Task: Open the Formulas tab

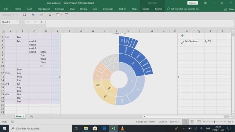Action: pyautogui.click(x=59, y=9)
